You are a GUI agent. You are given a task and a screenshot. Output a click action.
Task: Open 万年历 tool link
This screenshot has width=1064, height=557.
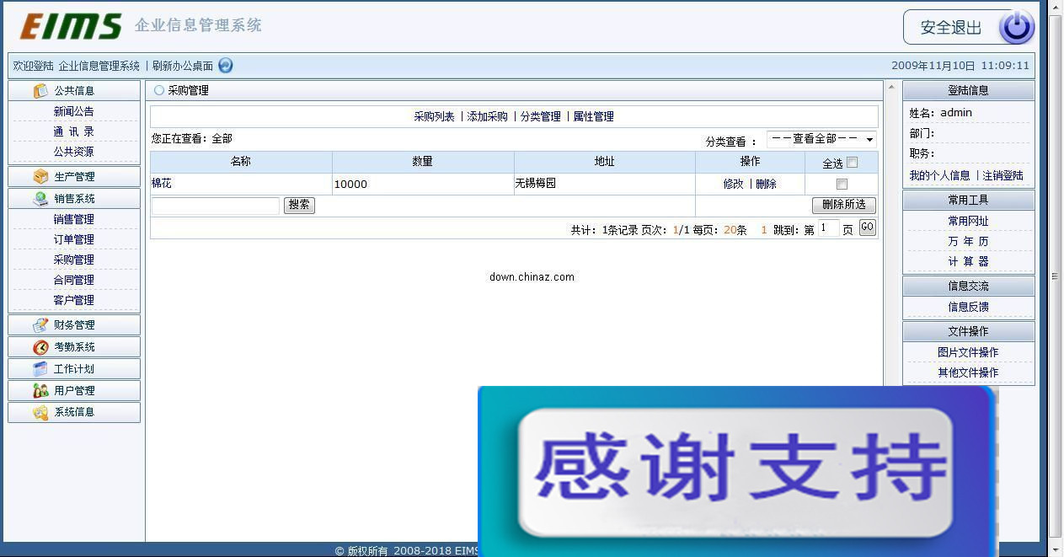(x=968, y=241)
